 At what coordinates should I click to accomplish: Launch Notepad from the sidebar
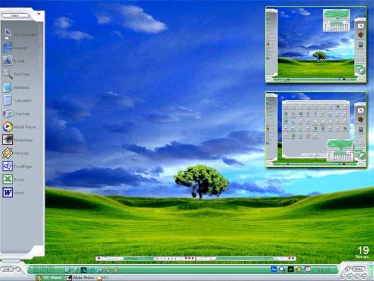click(16, 87)
